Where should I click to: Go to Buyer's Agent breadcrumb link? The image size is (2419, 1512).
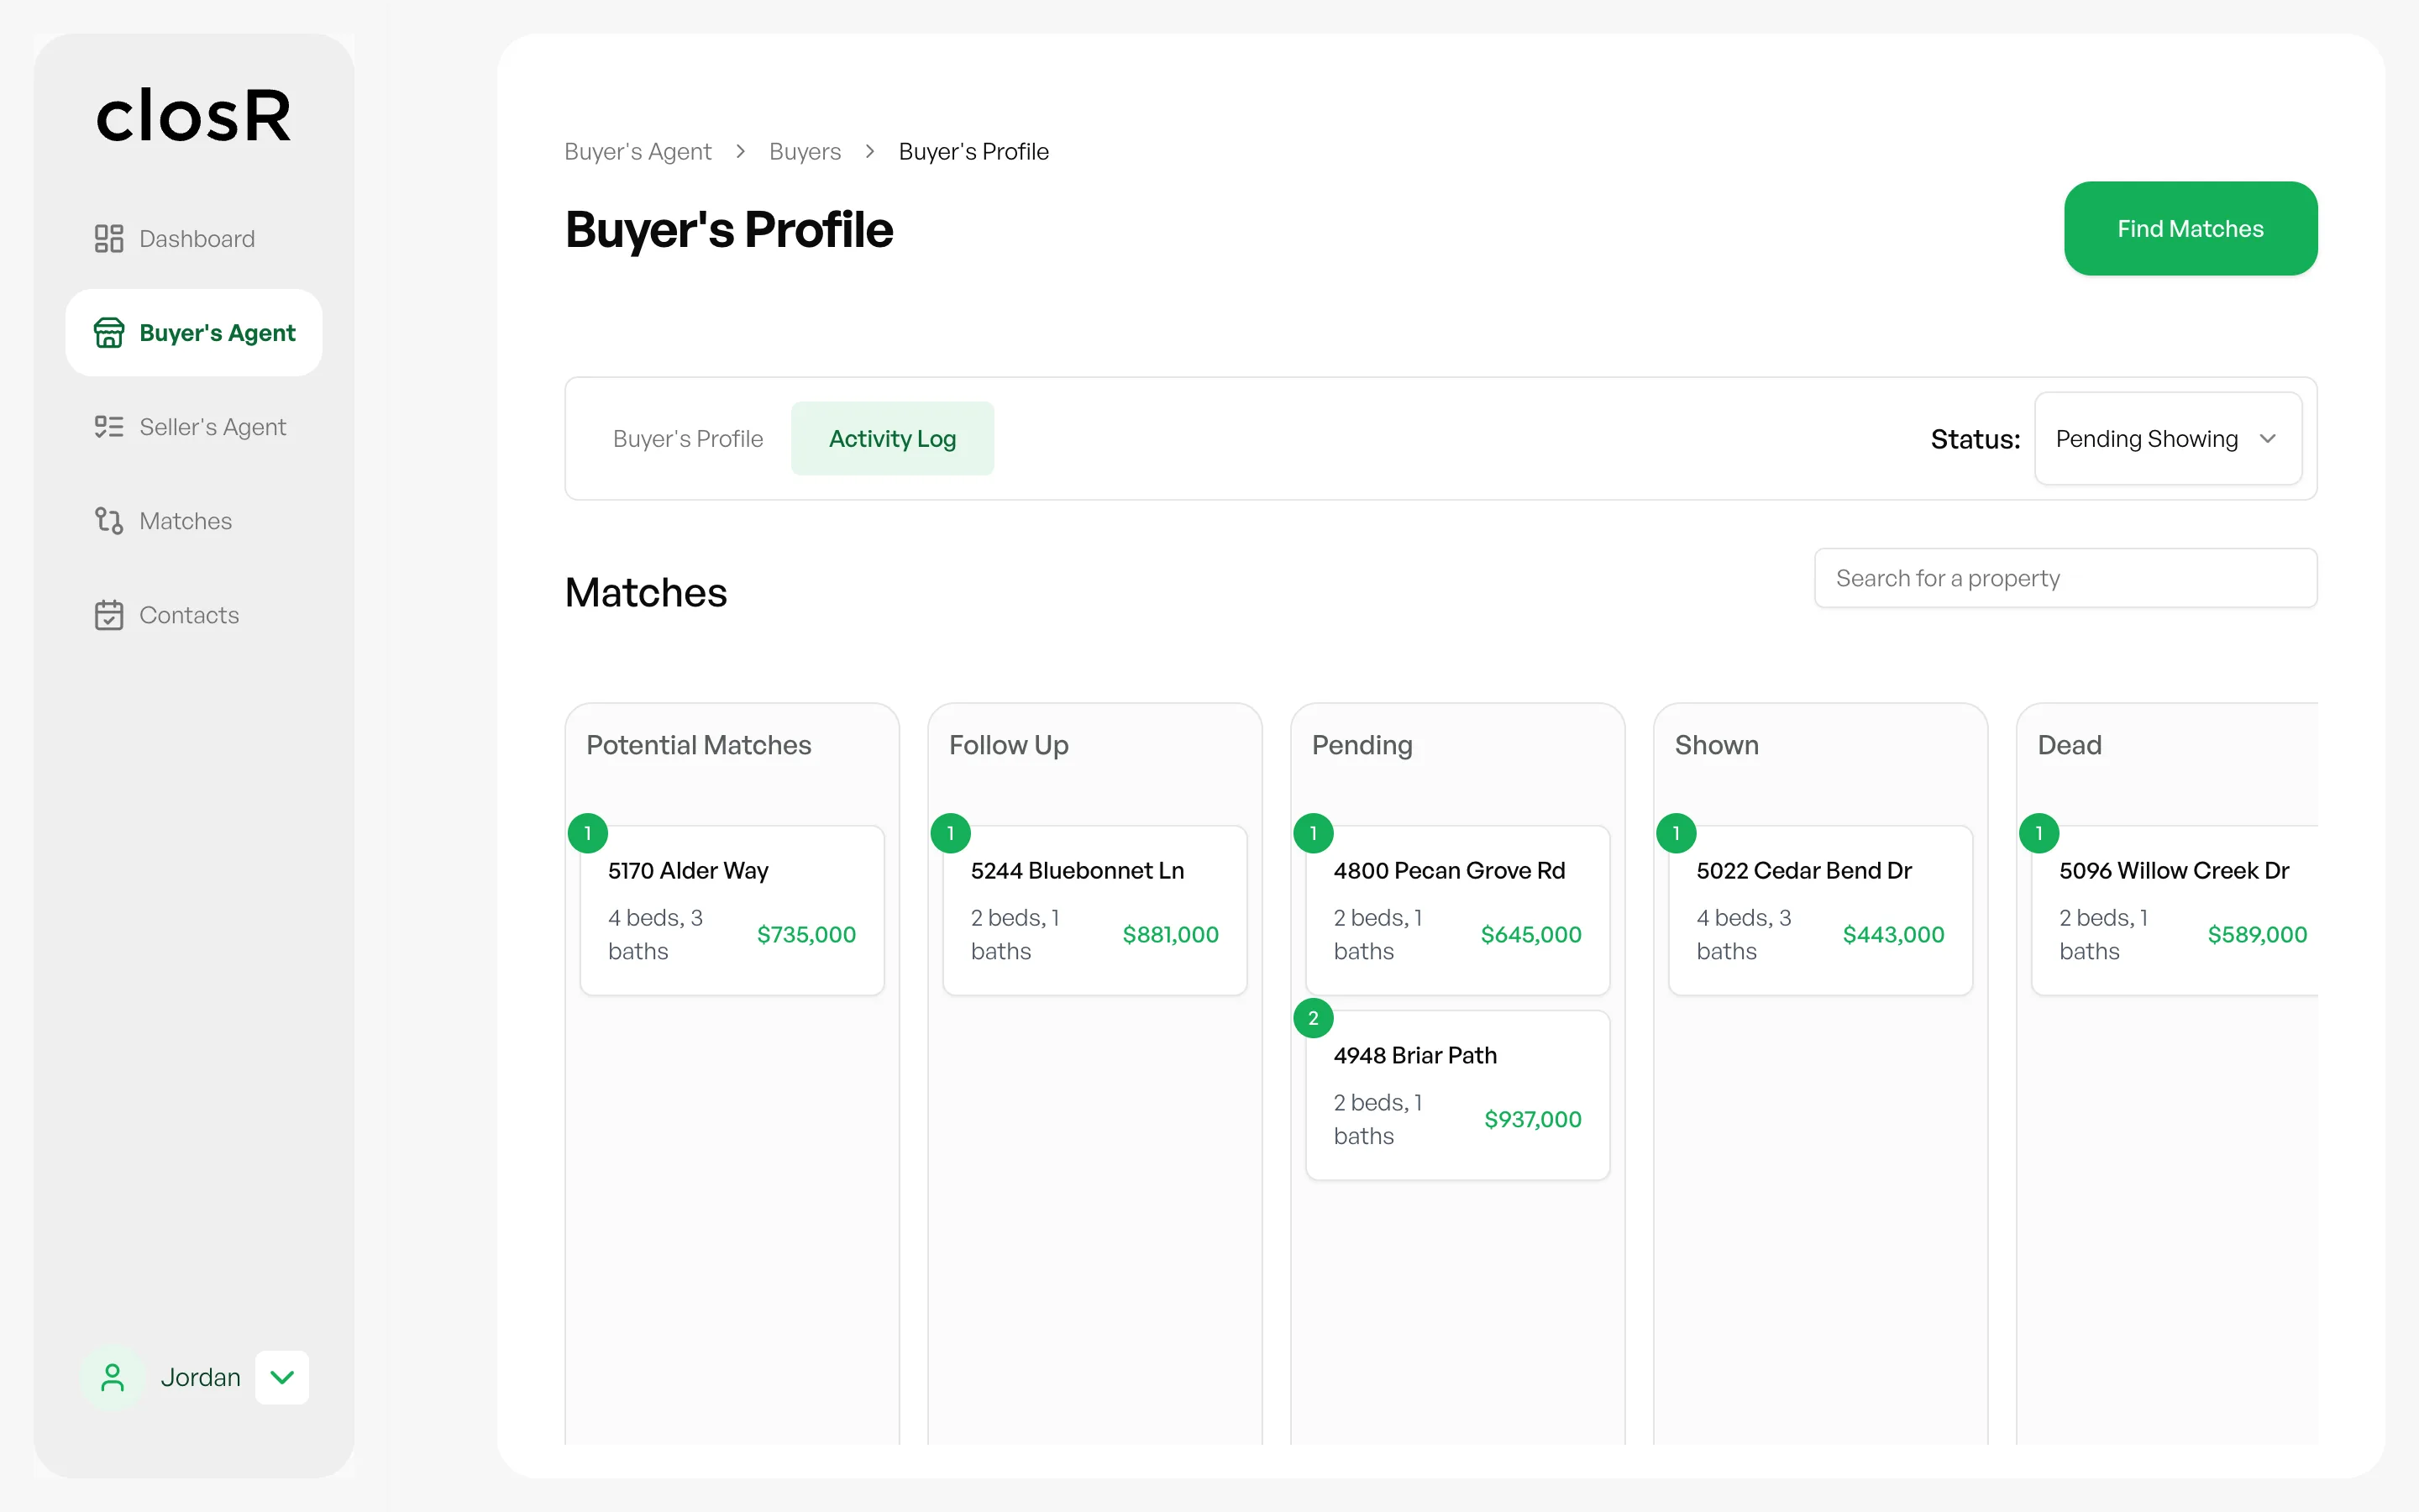tap(638, 152)
